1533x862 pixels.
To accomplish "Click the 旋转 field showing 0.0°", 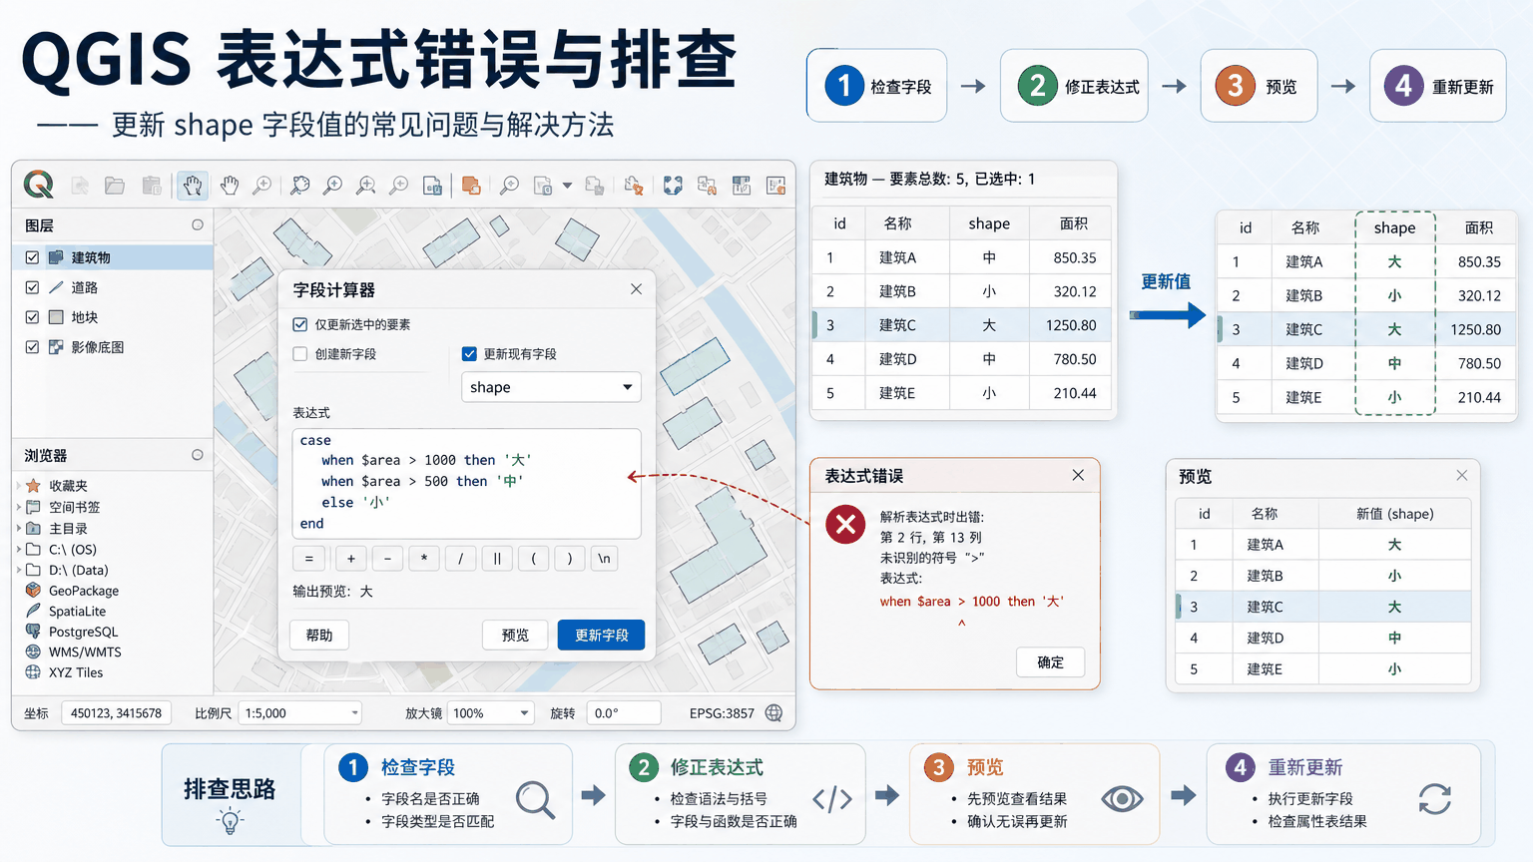I will pyautogui.click(x=624, y=713).
